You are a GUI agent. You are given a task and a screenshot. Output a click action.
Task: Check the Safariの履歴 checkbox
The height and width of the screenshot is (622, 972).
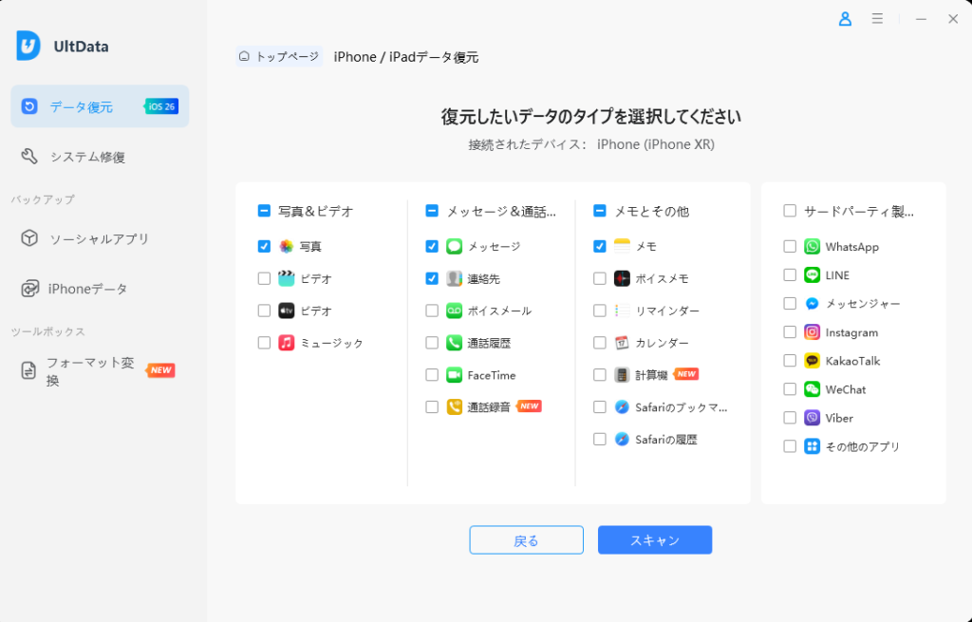[600, 440]
